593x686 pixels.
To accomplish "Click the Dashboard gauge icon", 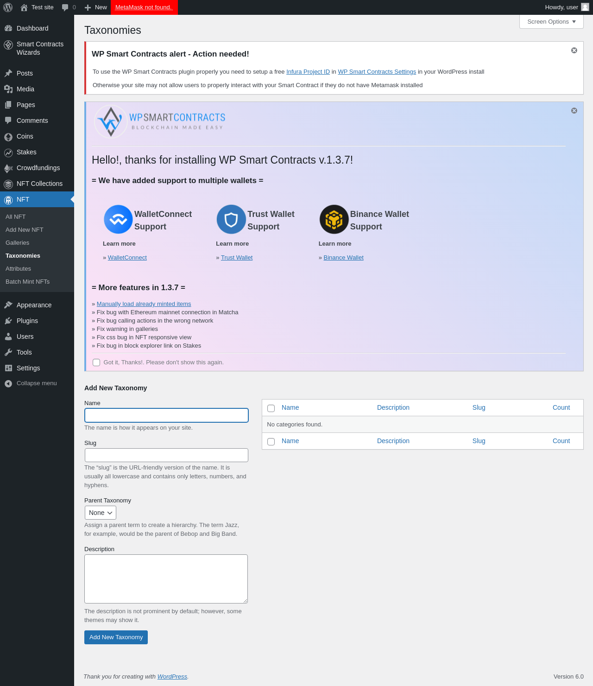I will point(8,28).
